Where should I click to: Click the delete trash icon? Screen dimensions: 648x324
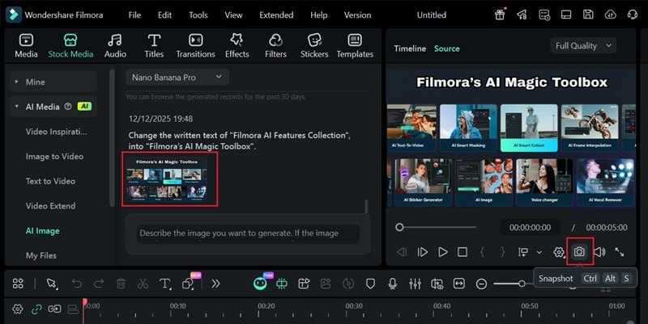121,284
